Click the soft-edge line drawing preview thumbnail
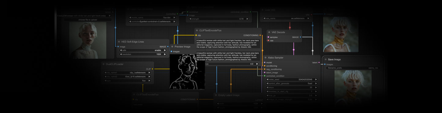 tap(188, 71)
